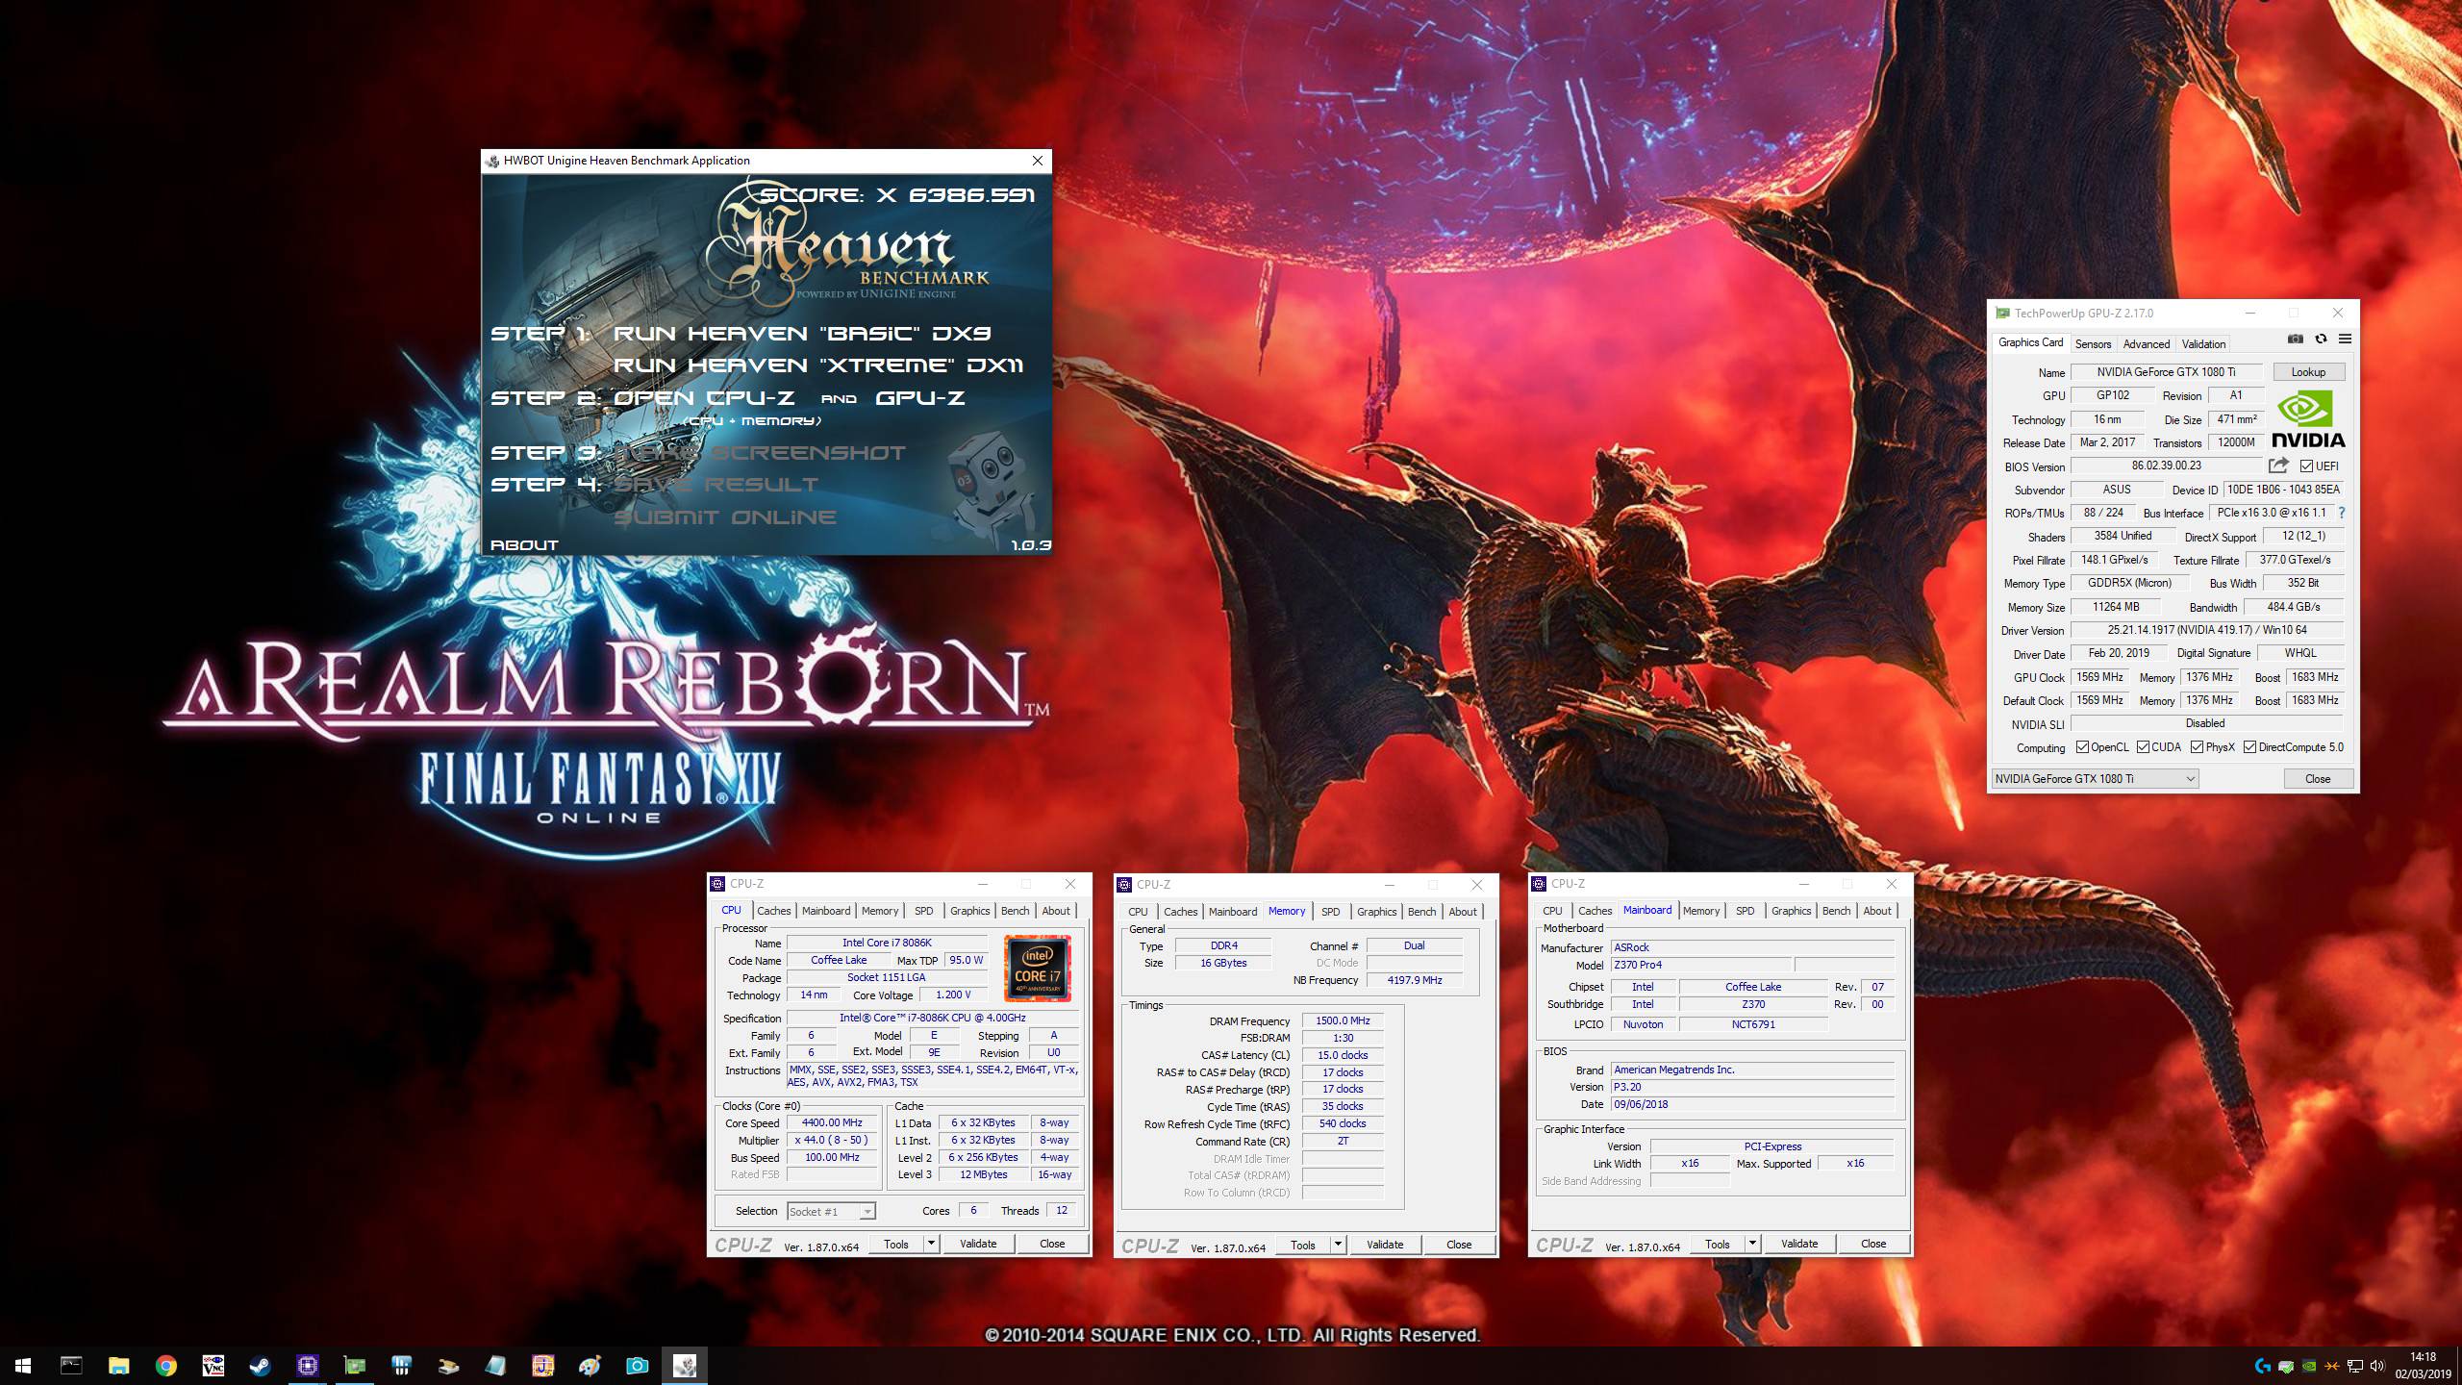Click GPU-Z link in HWBOT window
2462x1385 pixels.
coord(919,398)
